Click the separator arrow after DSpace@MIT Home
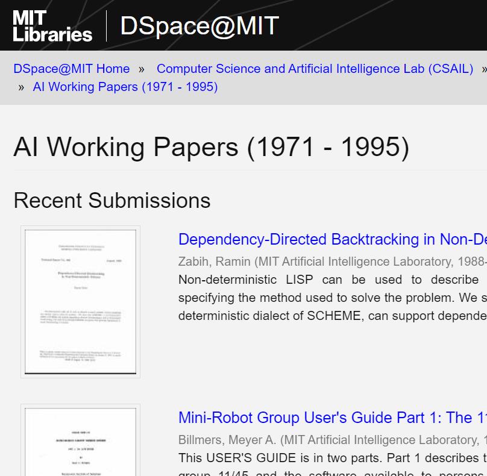The image size is (487, 476). (142, 69)
